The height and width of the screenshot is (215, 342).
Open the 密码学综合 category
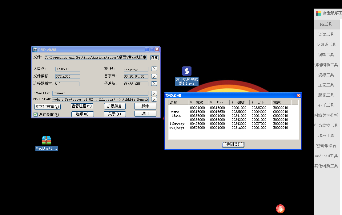pyautogui.click(x=326, y=146)
